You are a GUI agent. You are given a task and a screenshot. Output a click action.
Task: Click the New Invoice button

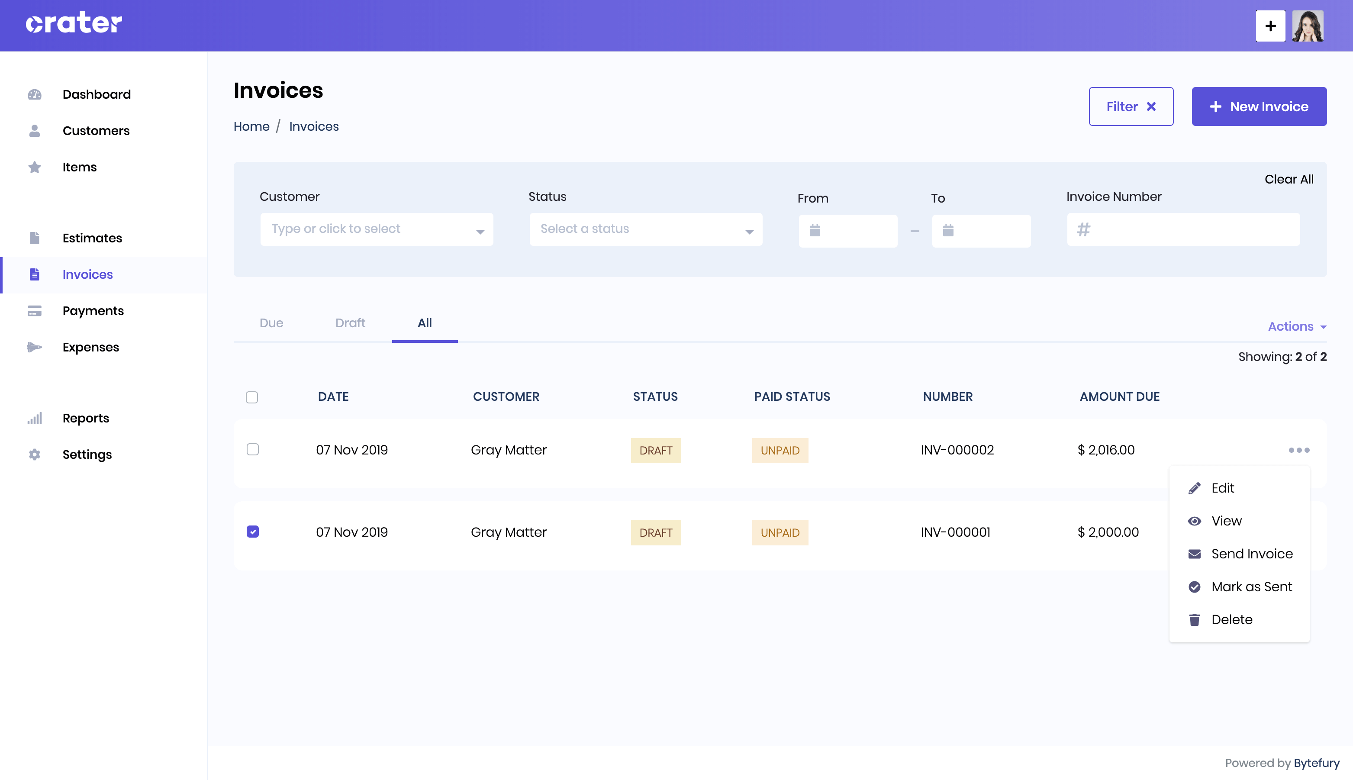coord(1259,106)
